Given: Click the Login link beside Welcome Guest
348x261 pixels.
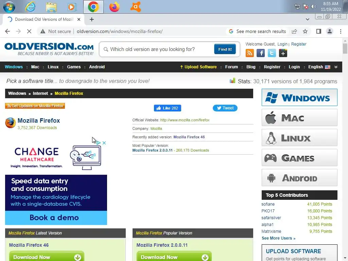Looking at the screenshot, I should 282,44.
